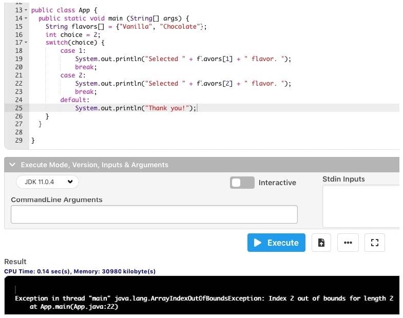
Task: Click inside the Stdin Inputs text area
Action: pyautogui.click(x=360, y=206)
